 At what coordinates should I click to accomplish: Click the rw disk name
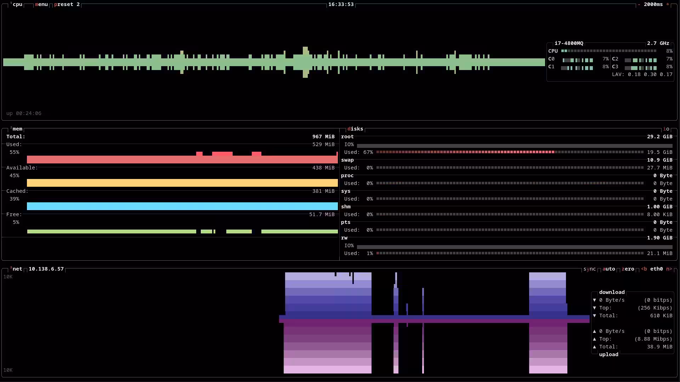pos(344,238)
